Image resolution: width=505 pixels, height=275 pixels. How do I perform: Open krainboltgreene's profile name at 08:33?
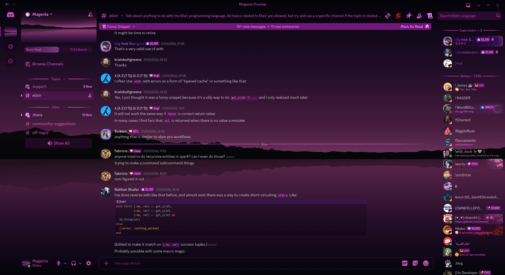(128, 60)
